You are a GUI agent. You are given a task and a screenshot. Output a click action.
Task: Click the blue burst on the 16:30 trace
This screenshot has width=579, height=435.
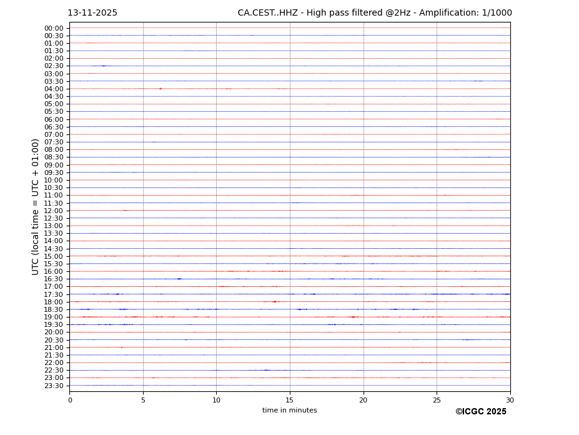[x=179, y=279]
